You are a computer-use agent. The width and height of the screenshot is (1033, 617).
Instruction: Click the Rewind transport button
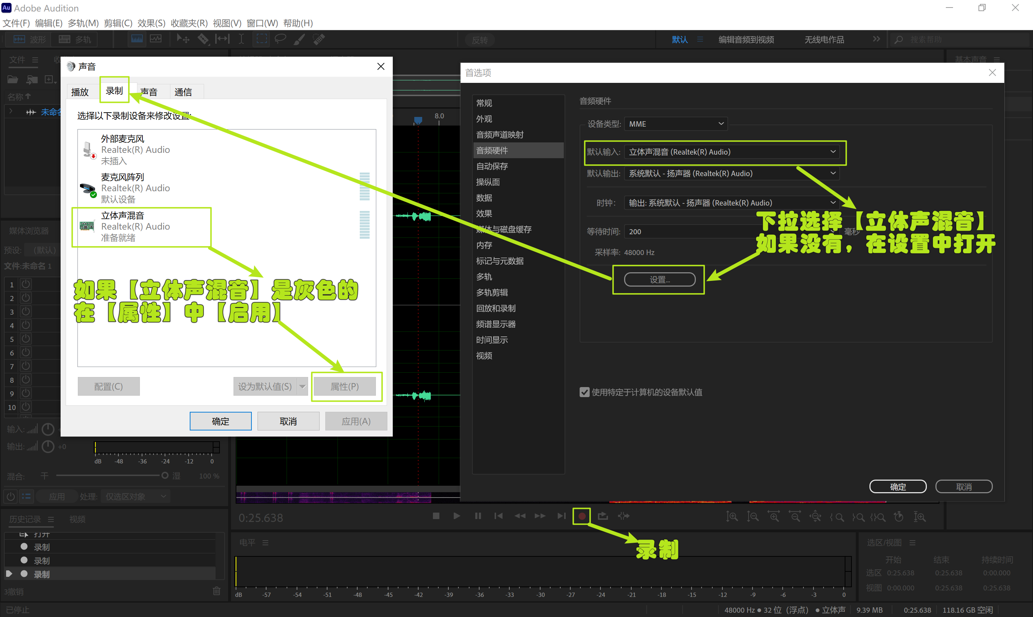click(x=520, y=516)
